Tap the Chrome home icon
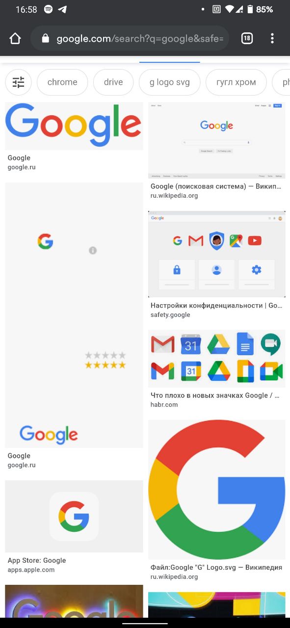 15,39
